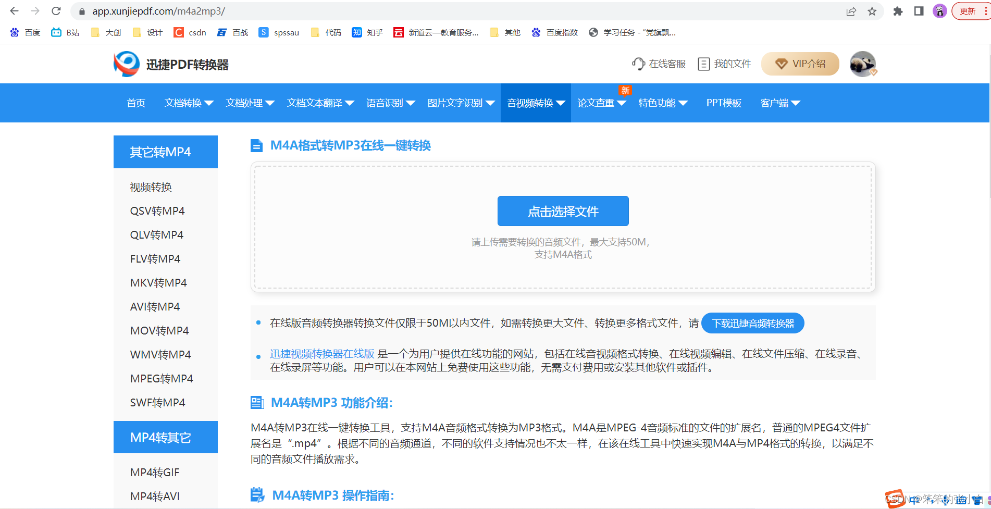Open the spssau bookmark
991x509 pixels.
[x=279, y=32]
